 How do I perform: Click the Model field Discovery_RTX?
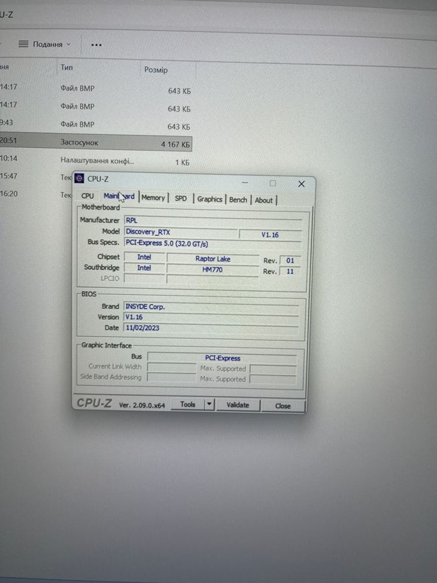pyautogui.click(x=180, y=232)
